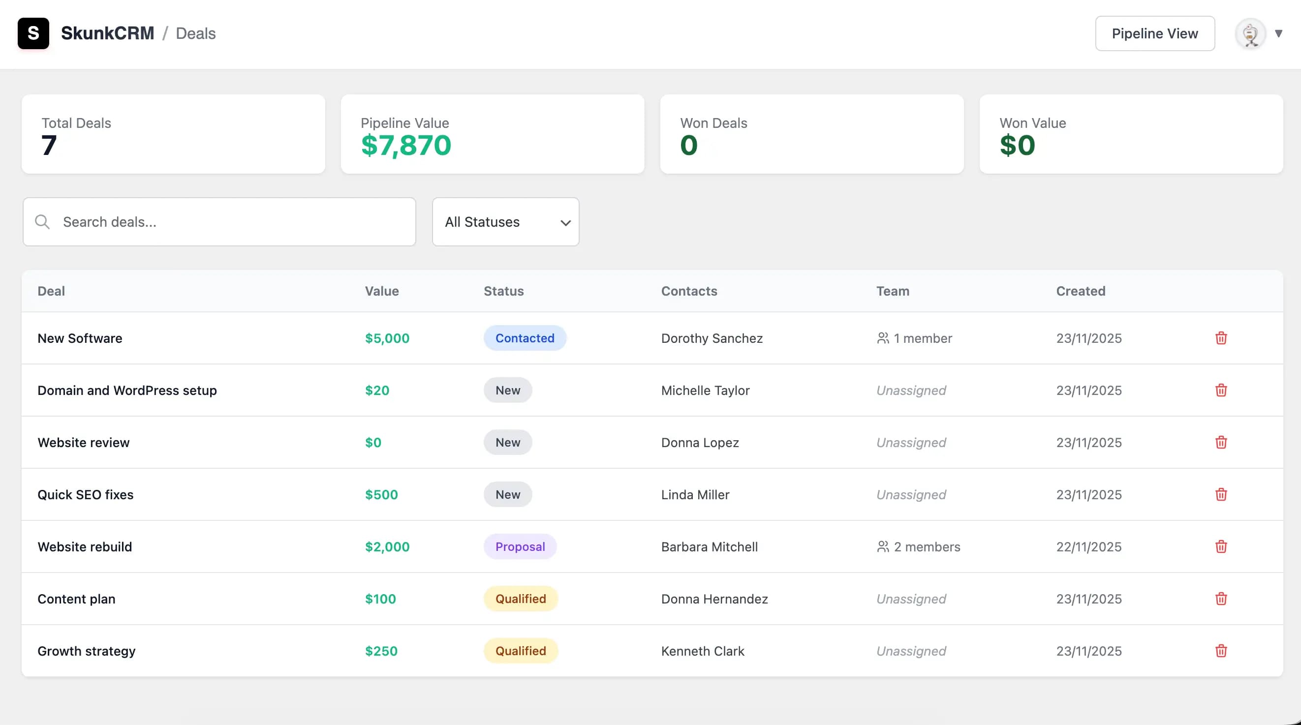Viewport: 1301px width, 725px height.
Task: Switch to Pipeline View
Action: [1154, 33]
